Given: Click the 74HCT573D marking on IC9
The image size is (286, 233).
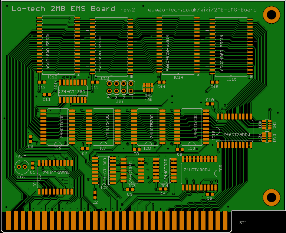Looking at the screenshot, I should [195, 126].
